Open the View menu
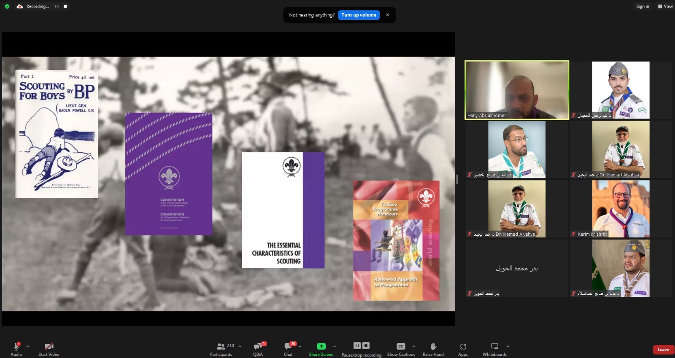This screenshot has height=358, width=675. (665, 6)
